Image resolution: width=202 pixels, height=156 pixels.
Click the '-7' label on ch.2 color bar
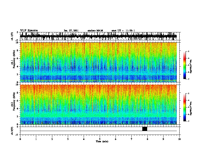[x=188, y=121]
